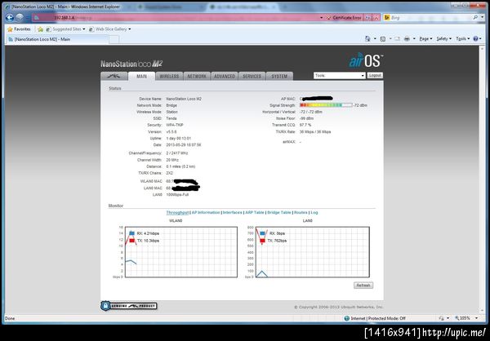Click the LAN0 throughput graph

click(313, 252)
